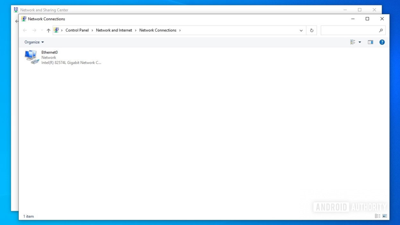Click the search magnifier icon

click(x=381, y=30)
